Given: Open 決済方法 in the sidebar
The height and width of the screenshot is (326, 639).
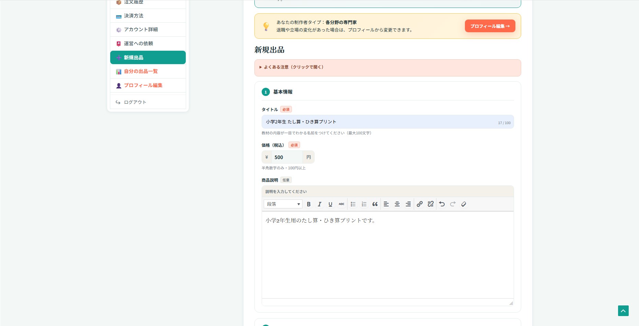Looking at the screenshot, I should tap(148, 16).
